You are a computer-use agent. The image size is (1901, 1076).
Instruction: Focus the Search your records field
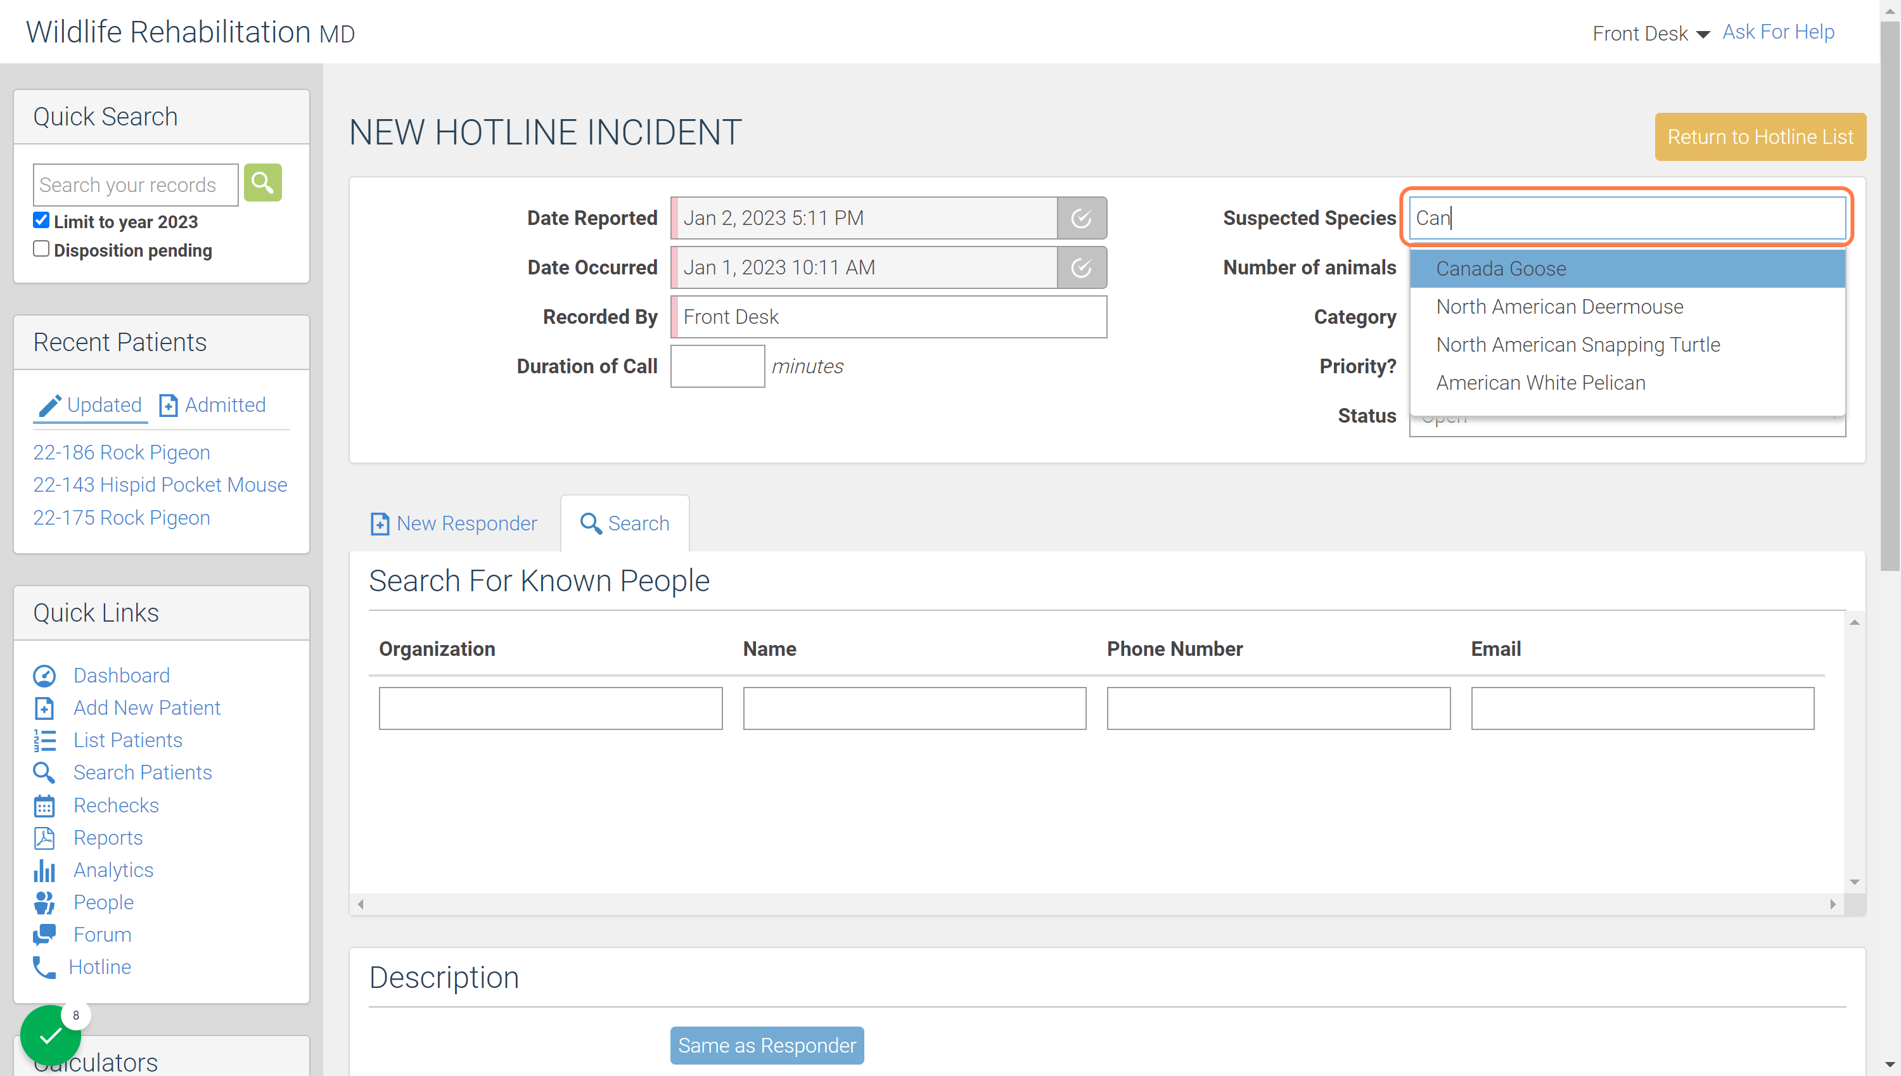[136, 185]
